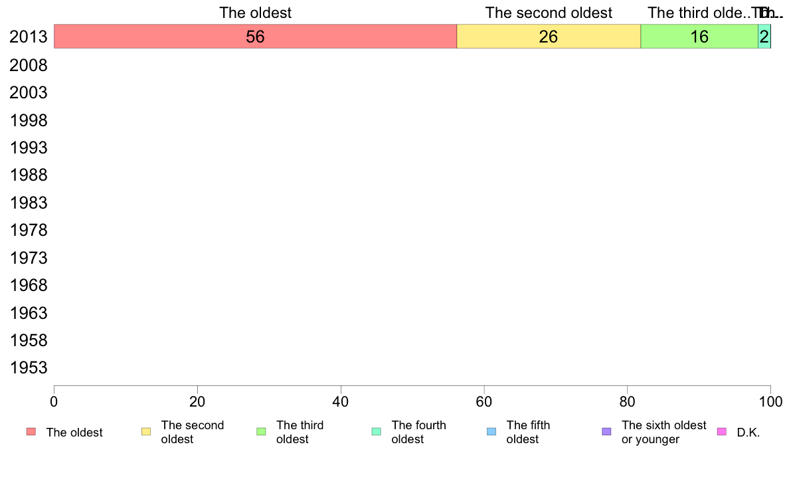
Task: Click the purple 'sixth oldest or younger' swatch
Action: coord(607,432)
